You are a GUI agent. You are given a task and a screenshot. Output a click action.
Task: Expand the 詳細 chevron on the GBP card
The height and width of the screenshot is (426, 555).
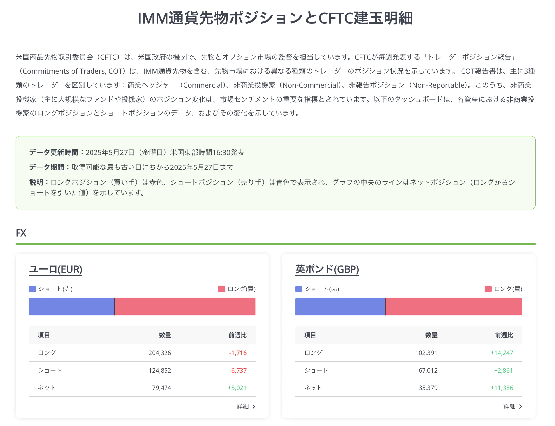[521, 406]
